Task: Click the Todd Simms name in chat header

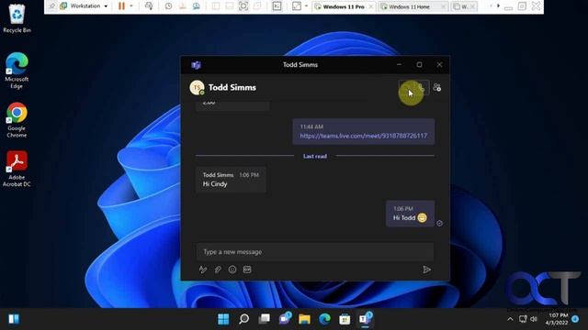Action: tap(232, 88)
